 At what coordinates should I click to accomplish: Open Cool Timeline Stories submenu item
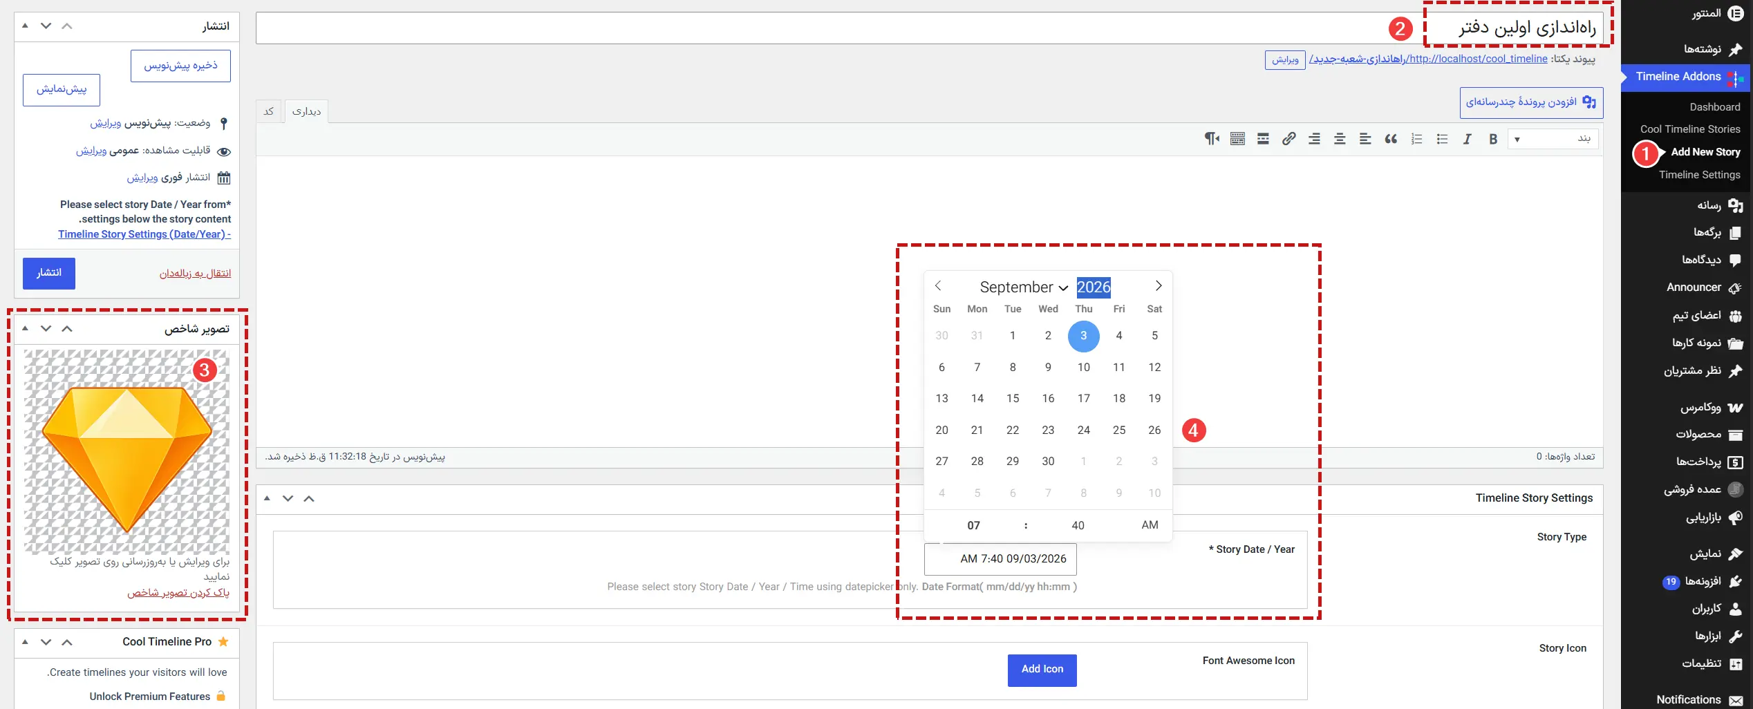tap(1690, 129)
